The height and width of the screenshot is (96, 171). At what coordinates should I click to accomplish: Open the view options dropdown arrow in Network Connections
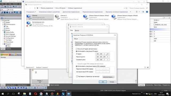click(139, 12)
